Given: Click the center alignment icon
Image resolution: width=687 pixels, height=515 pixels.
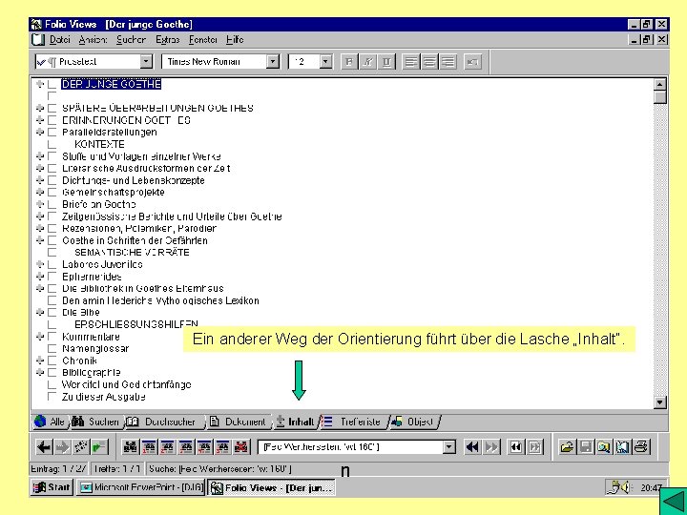Looking at the screenshot, I should pyautogui.click(x=429, y=62).
